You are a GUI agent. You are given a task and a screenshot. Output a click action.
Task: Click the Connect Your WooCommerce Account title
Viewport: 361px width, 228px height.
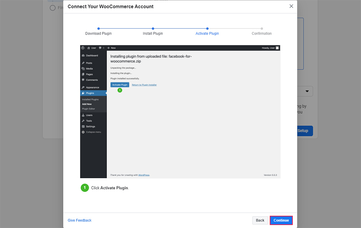(x=111, y=6)
